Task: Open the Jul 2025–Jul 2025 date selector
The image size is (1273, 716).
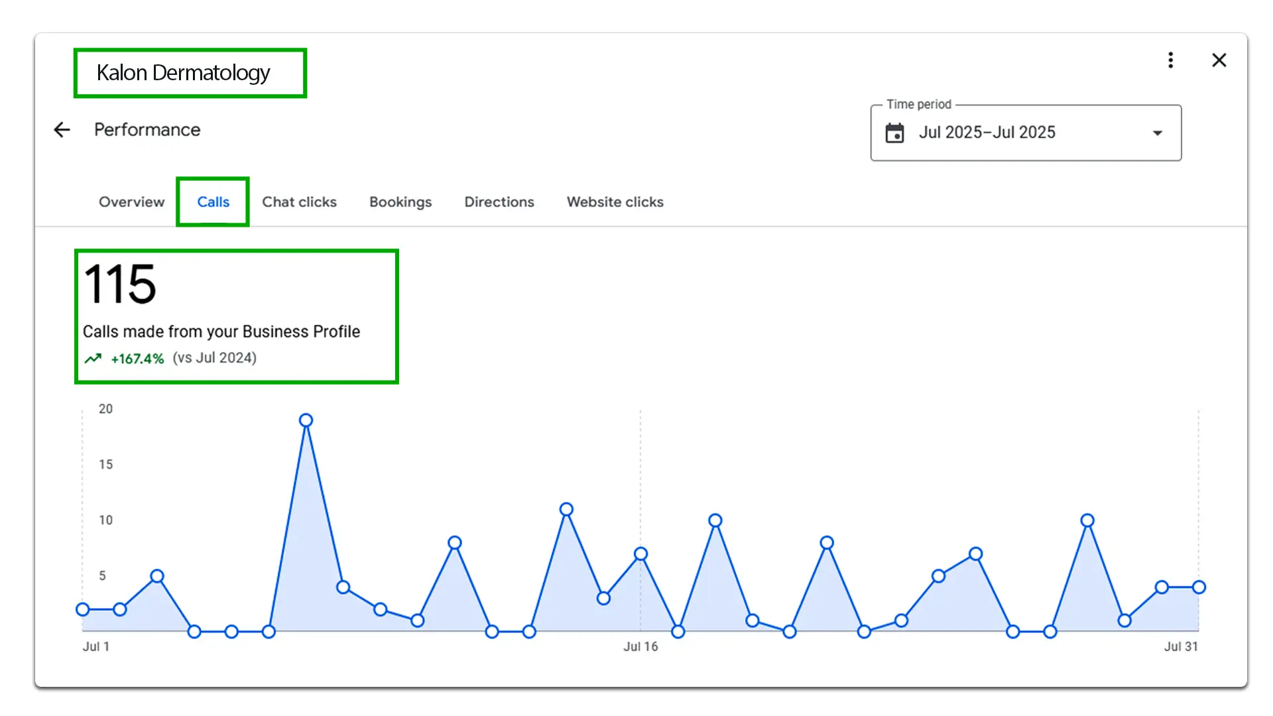Action: pyautogui.click(x=987, y=133)
